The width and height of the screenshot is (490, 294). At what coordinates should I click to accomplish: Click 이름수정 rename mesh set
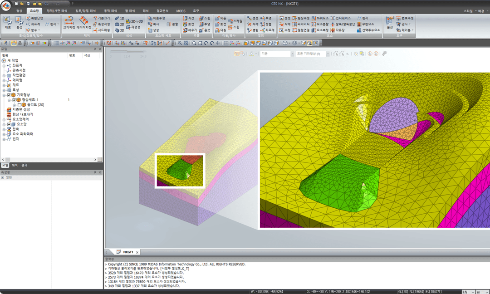click(x=156, y=18)
